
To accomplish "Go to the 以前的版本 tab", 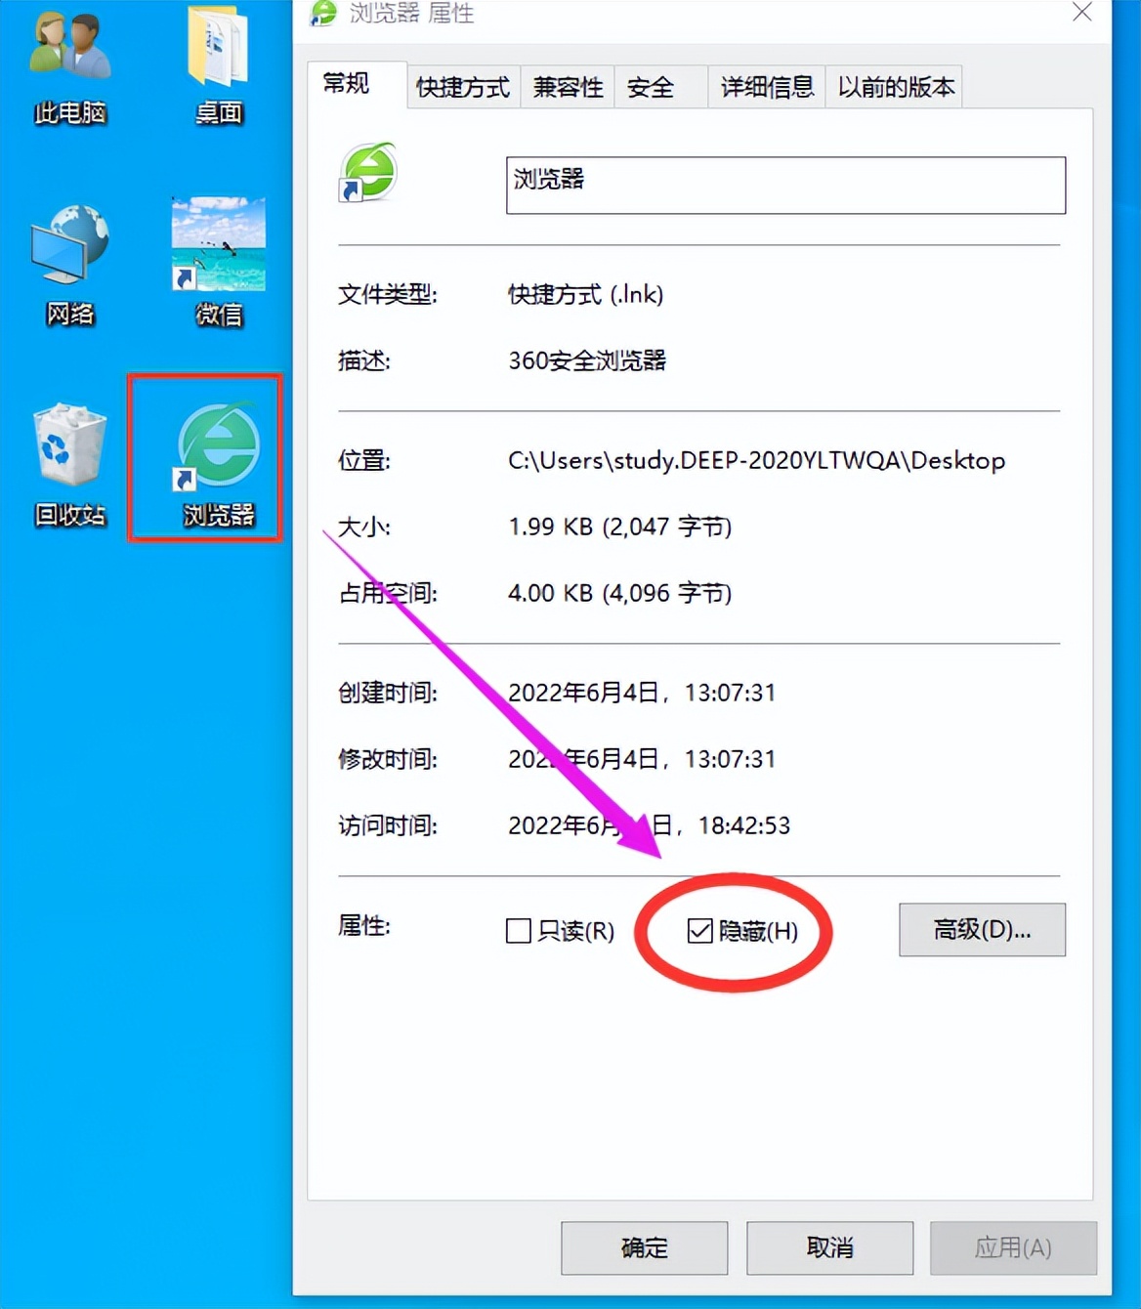I will pos(895,87).
